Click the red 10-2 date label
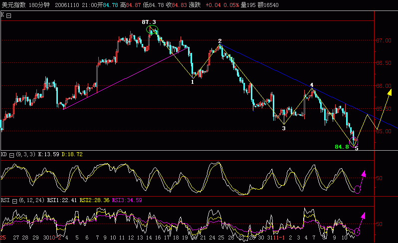 [x=55, y=238]
